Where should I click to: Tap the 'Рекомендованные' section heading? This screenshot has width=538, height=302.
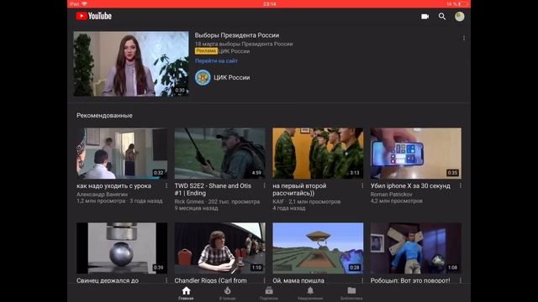pos(104,116)
